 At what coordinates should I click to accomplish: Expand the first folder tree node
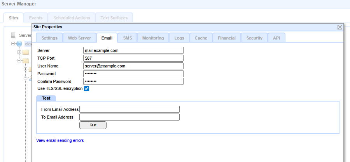point(19,52)
